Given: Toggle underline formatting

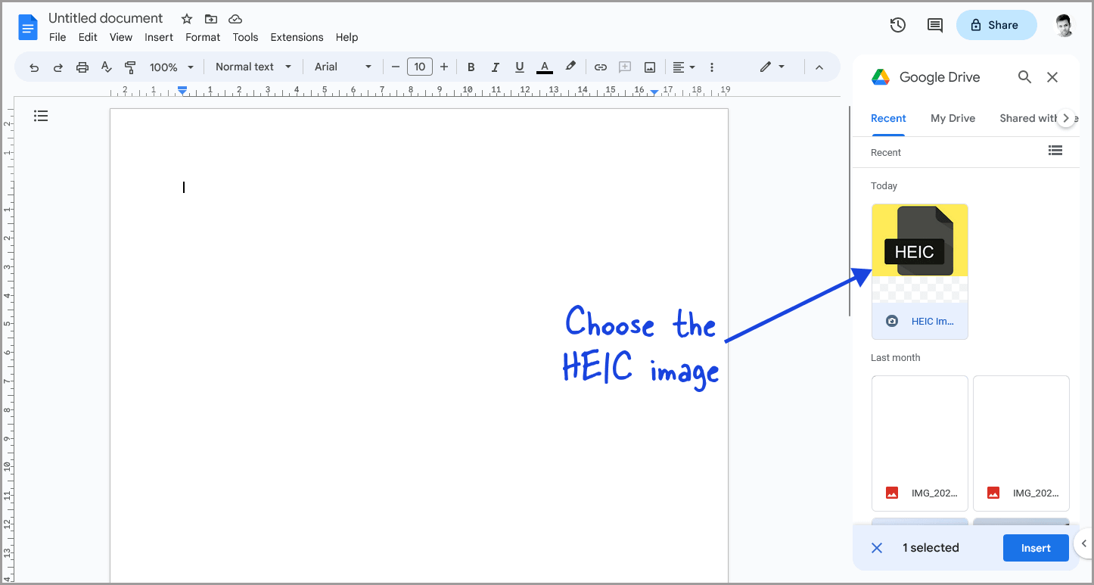Looking at the screenshot, I should click(x=520, y=67).
